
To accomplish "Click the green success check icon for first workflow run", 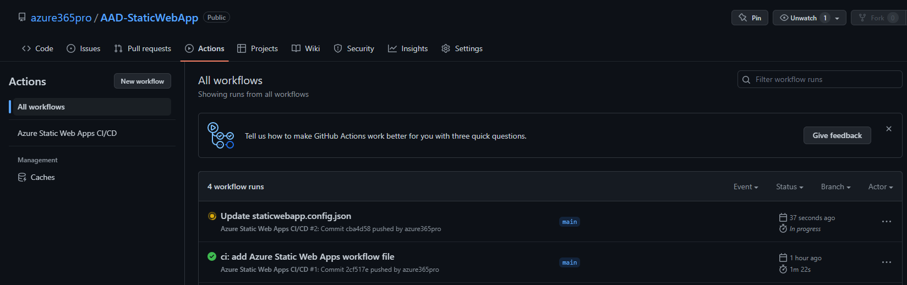I will 212,256.
